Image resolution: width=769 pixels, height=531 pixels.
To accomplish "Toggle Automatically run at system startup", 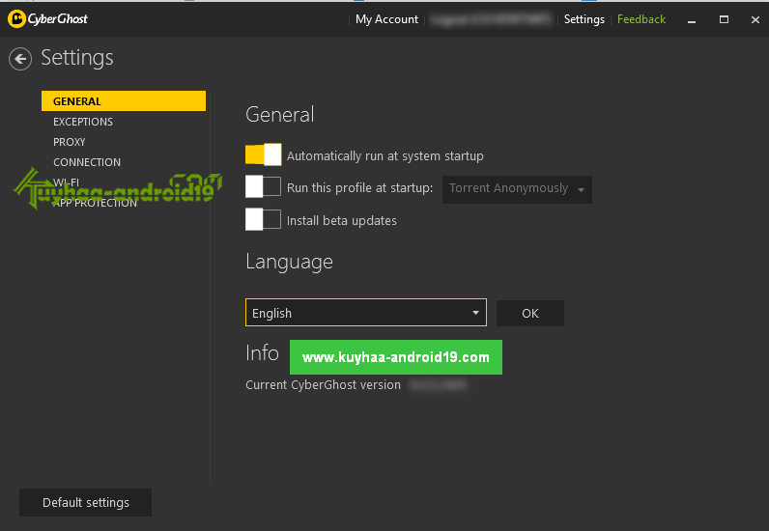I will (x=264, y=154).
